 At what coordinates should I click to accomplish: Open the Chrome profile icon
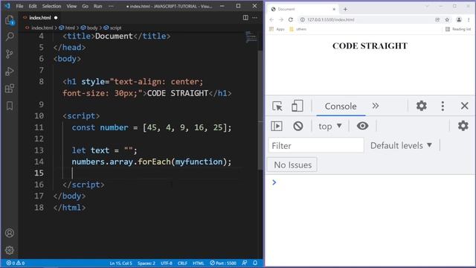tap(459, 20)
